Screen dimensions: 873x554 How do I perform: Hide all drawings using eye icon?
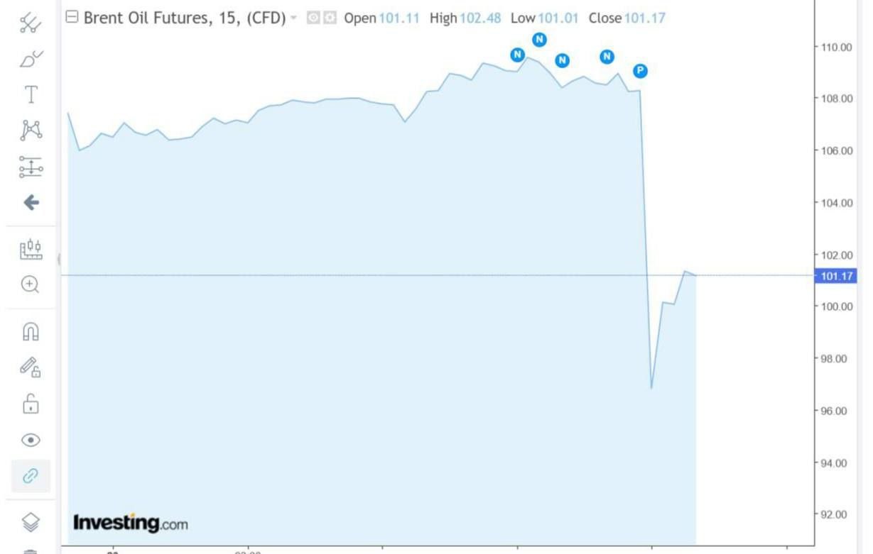[31, 441]
